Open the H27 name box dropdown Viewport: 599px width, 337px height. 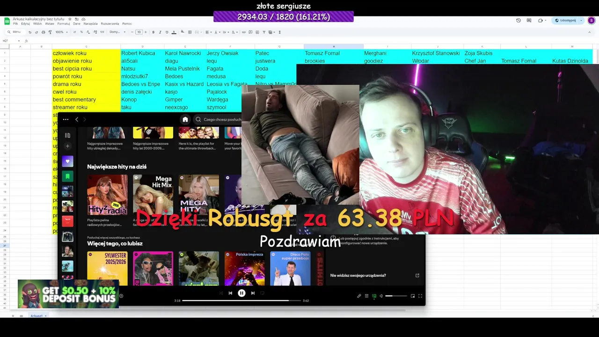tap(19, 41)
